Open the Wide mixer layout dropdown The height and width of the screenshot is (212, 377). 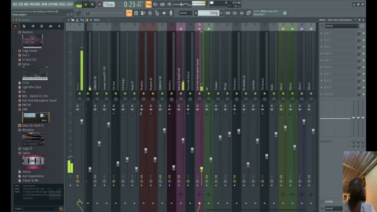point(102,20)
